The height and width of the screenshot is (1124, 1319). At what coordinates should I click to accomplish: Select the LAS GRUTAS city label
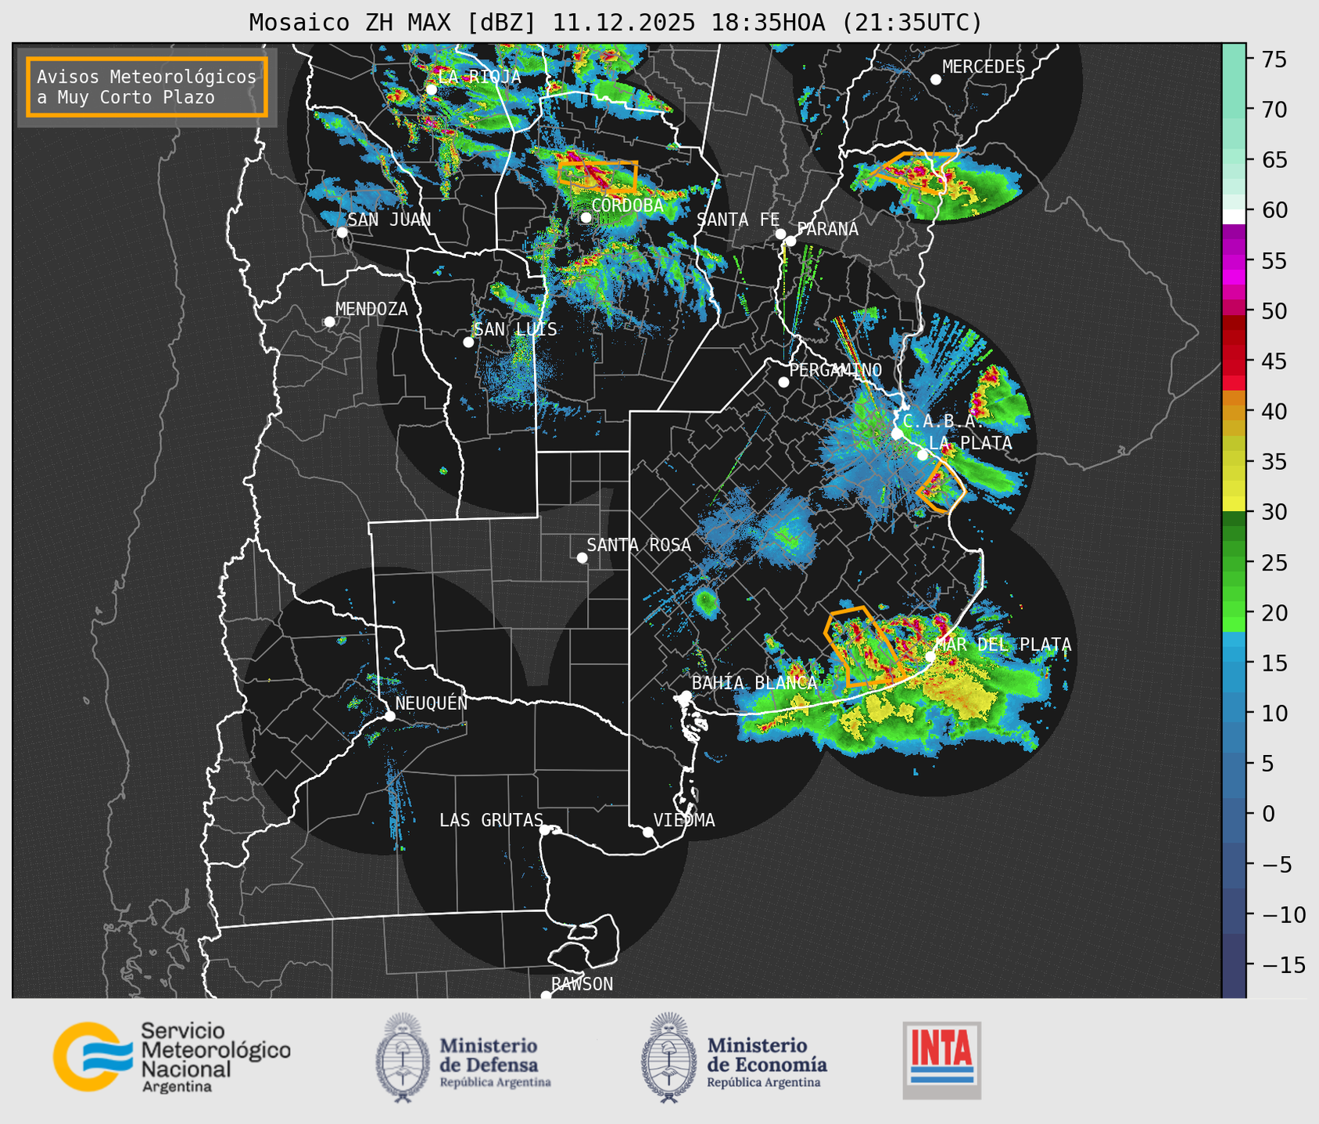coord(491,820)
